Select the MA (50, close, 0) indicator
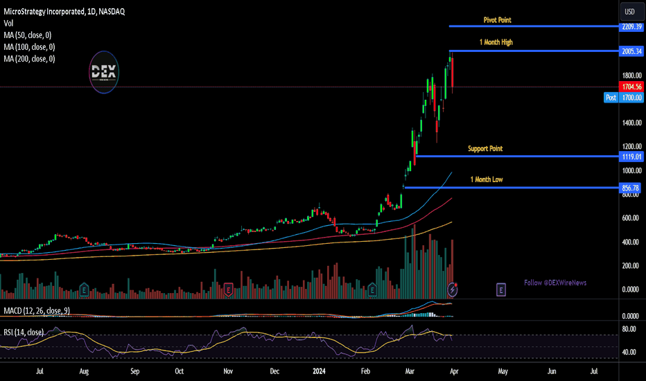 coord(28,35)
